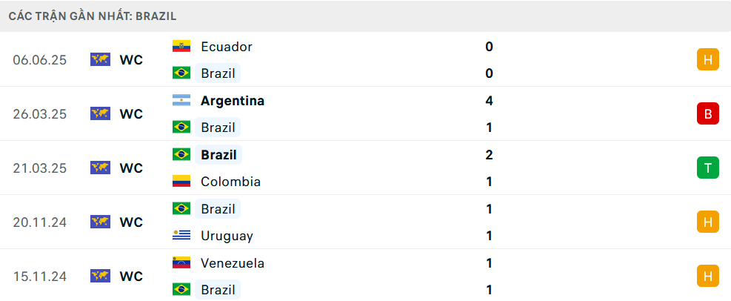Click the Ecuador flag icon

coord(181,46)
